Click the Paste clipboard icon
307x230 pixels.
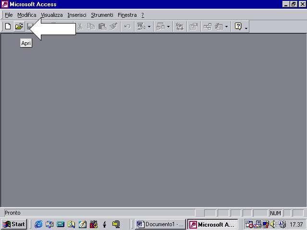(x=102, y=26)
